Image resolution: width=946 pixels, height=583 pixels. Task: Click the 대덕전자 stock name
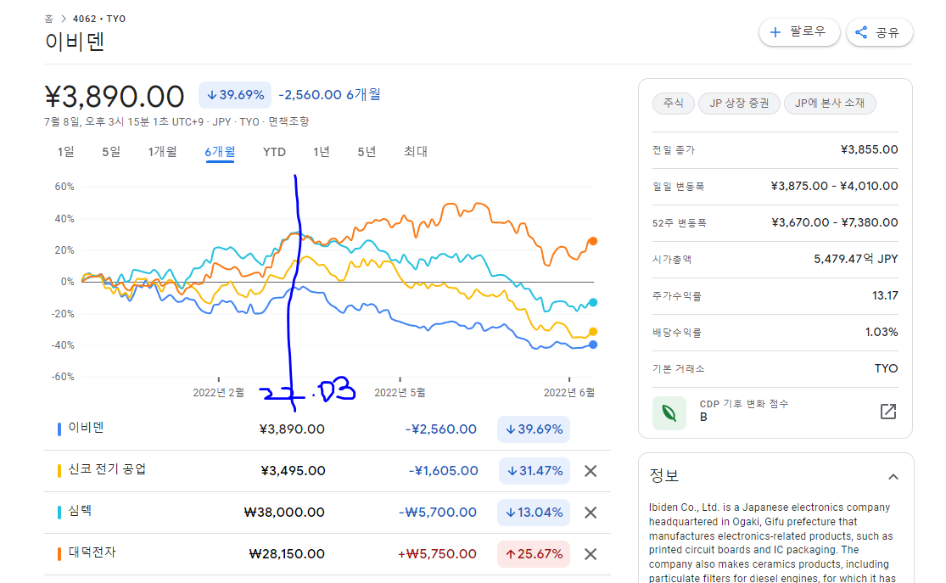(x=92, y=552)
